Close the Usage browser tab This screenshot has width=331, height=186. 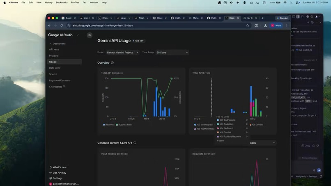[x=238, y=18]
